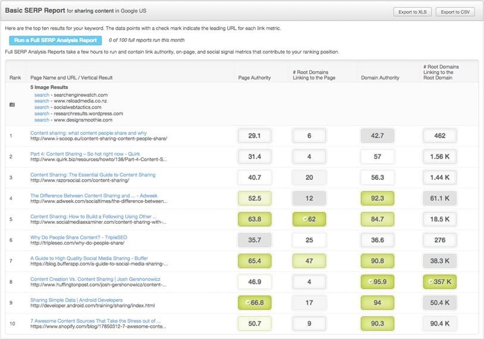Click the Domain Authority column header

coord(380,78)
